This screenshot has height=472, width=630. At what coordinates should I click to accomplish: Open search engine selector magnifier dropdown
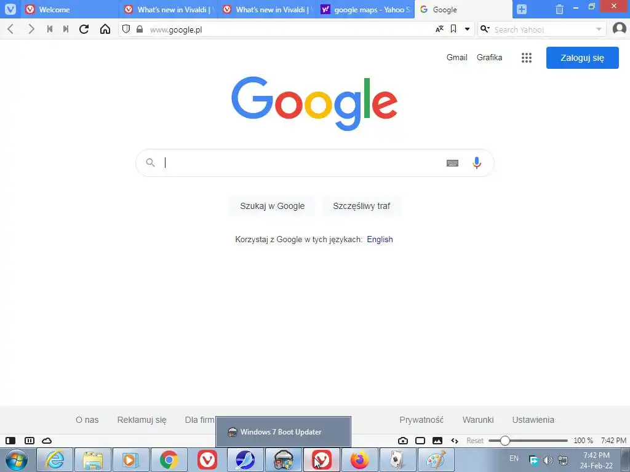485,29
